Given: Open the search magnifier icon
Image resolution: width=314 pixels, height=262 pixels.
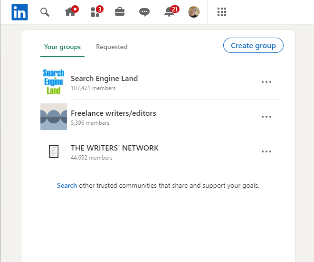Looking at the screenshot, I should click(45, 12).
